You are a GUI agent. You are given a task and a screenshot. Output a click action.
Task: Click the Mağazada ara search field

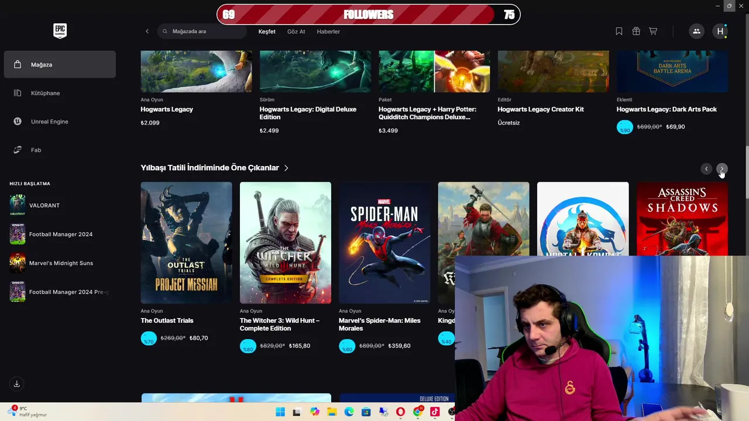[202, 32]
